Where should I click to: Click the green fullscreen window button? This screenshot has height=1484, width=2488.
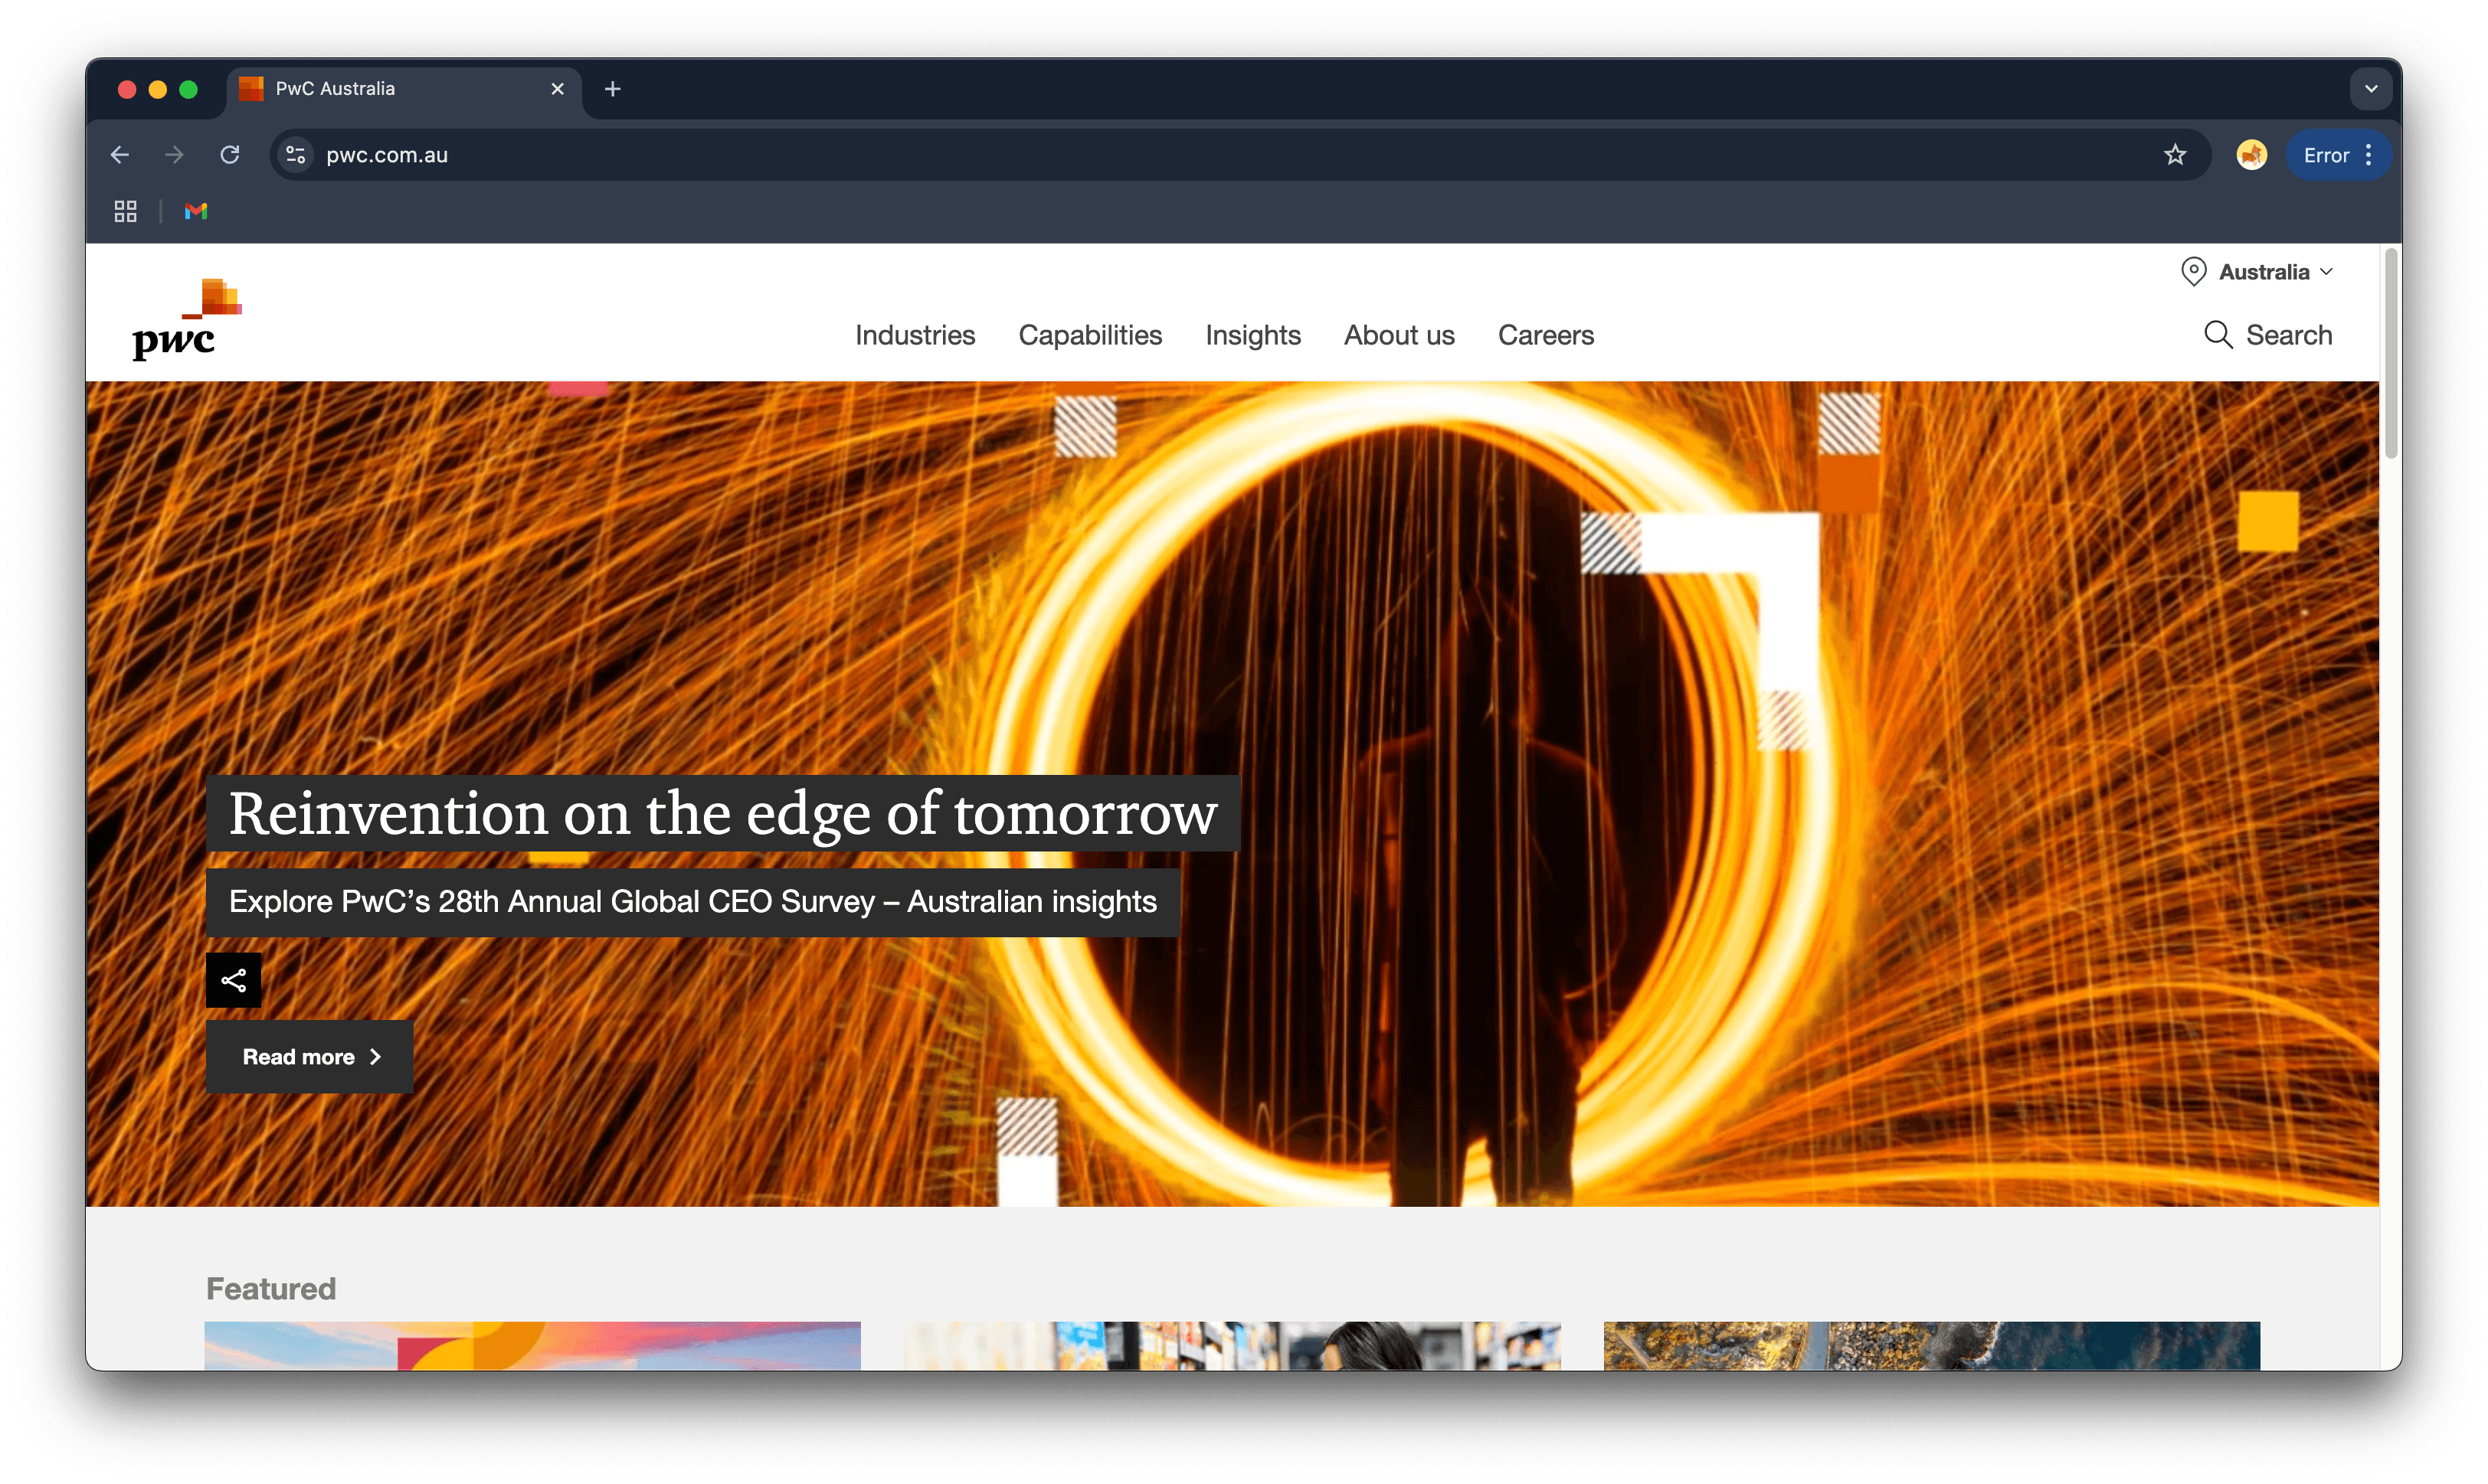pyautogui.click(x=188, y=89)
